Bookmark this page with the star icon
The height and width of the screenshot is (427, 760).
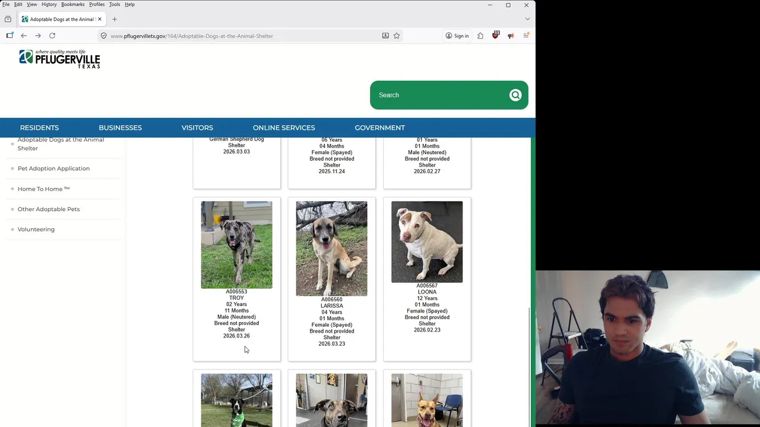pos(397,36)
